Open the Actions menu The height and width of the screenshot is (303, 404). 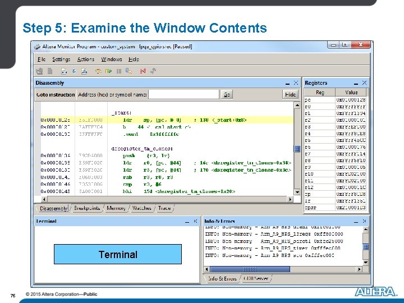coord(85,59)
